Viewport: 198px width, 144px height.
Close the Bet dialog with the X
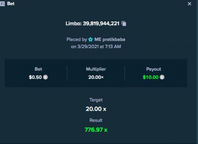point(189,4)
